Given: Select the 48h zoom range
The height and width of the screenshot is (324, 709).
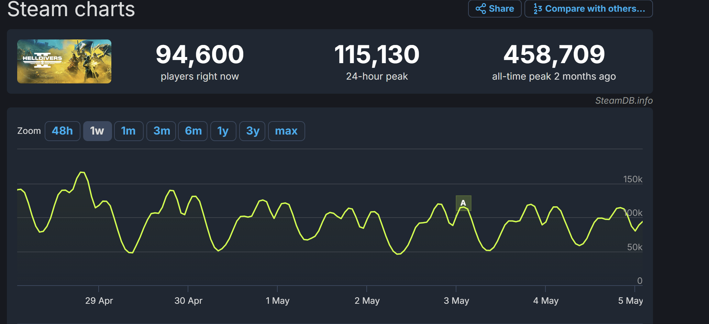Looking at the screenshot, I should [63, 131].
